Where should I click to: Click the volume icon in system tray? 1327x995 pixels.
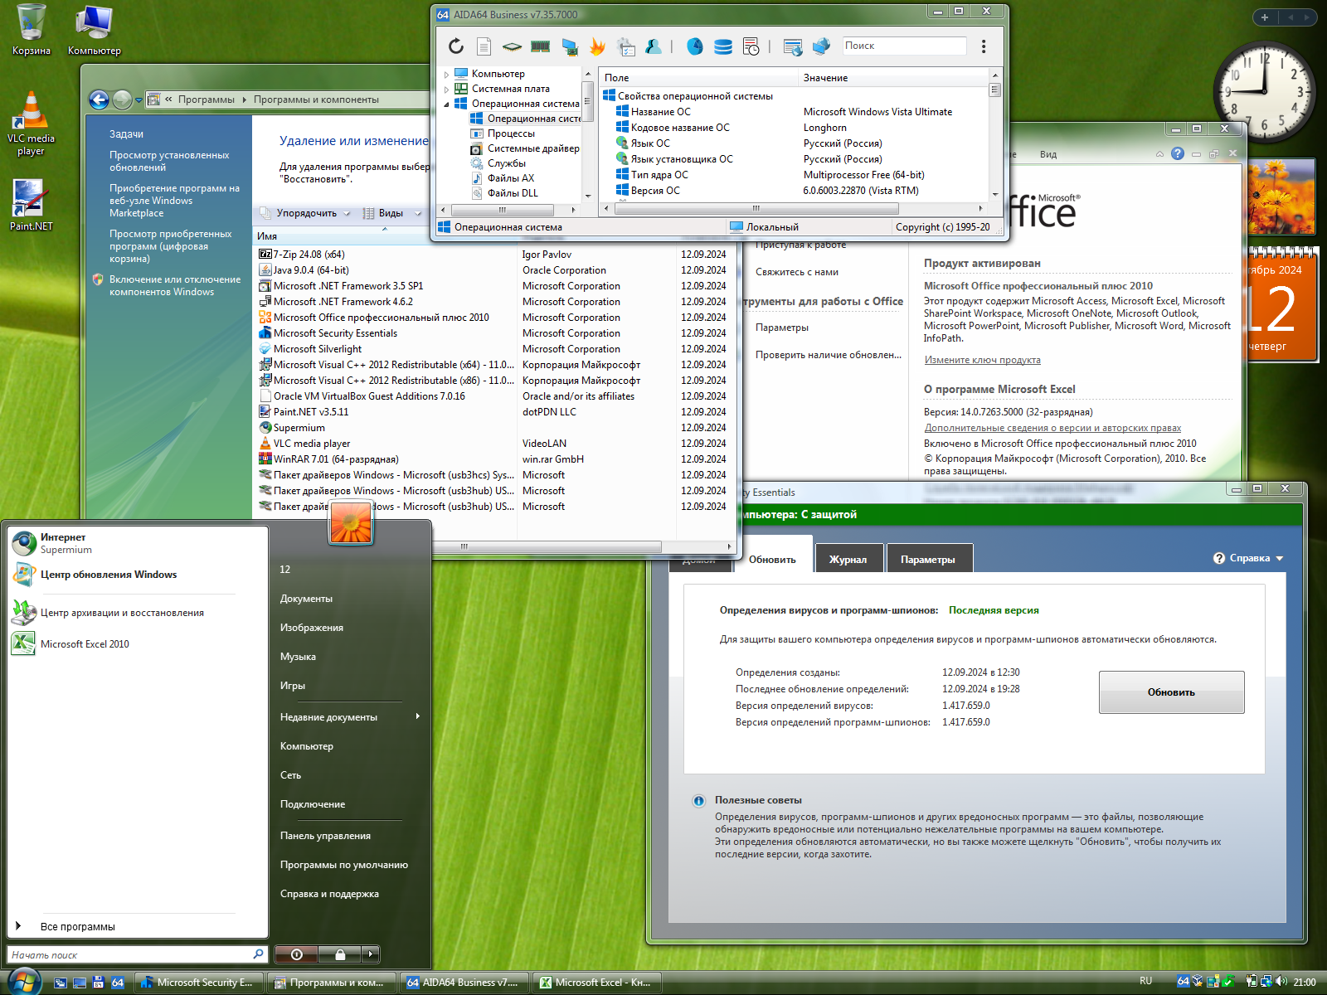[1281, 982]
